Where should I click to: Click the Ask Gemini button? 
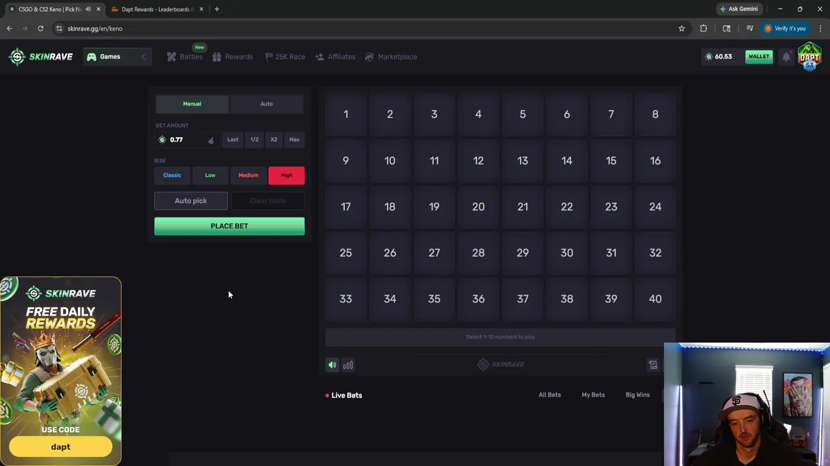click(738, 9)
